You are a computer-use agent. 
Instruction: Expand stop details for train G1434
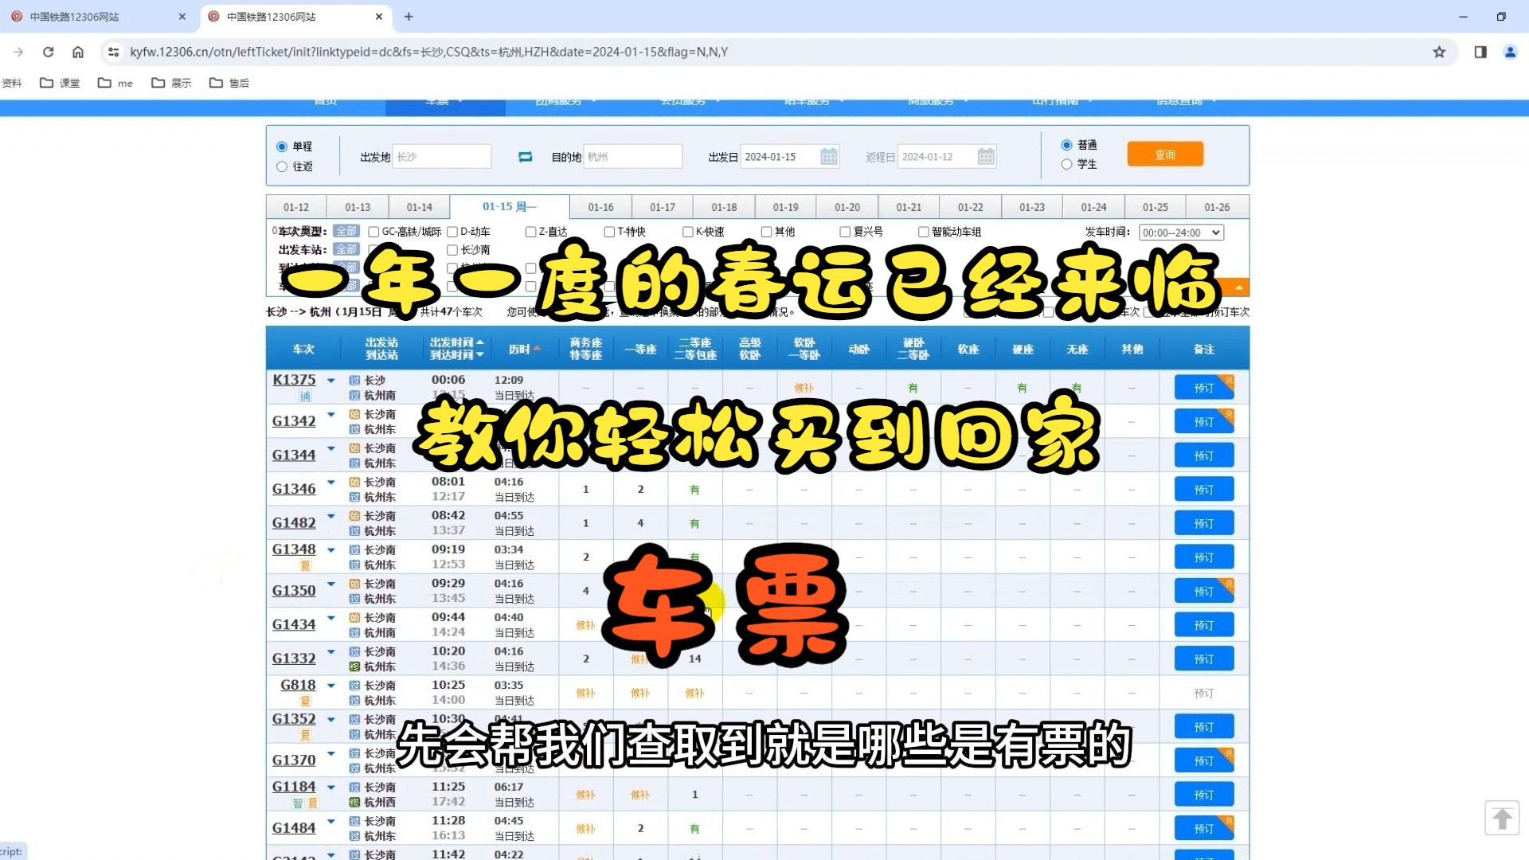tap(331, 618)
